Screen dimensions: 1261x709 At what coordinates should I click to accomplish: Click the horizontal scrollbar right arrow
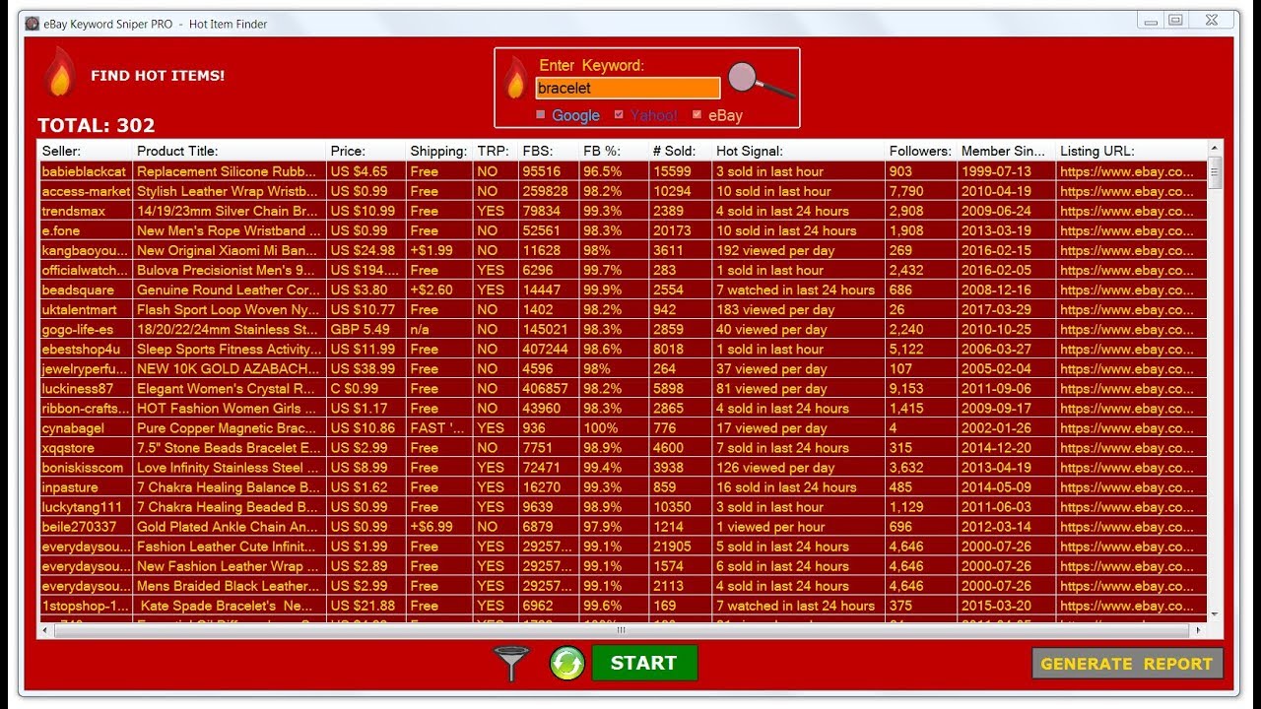[1198, 630]
